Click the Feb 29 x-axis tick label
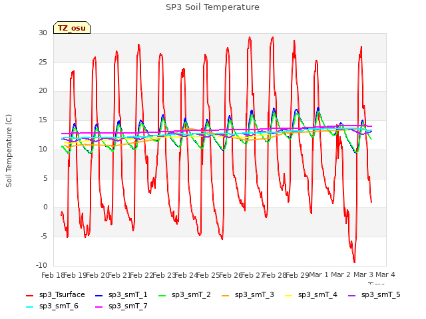Image resolution: width=426 pixels, height=319 pixels. click(298, 275)
